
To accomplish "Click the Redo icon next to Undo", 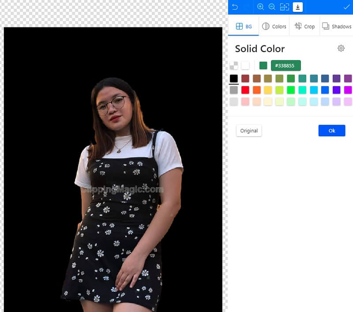I will point(247,7).
